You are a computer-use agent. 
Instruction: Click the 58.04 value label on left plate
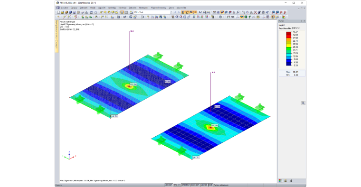pos(133,84)
